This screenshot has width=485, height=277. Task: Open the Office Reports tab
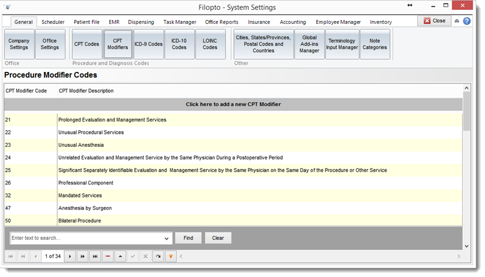(x=221, y=22)
